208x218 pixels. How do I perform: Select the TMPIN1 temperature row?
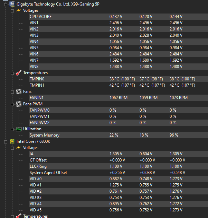(119, 85)
